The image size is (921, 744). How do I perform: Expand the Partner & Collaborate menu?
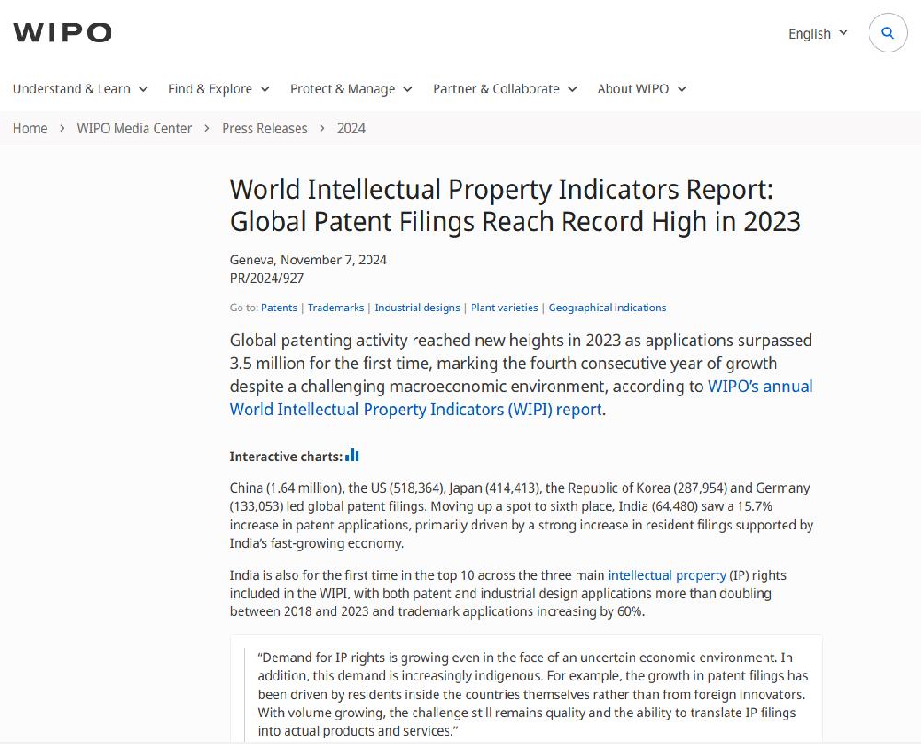click(x=505, y=88)
